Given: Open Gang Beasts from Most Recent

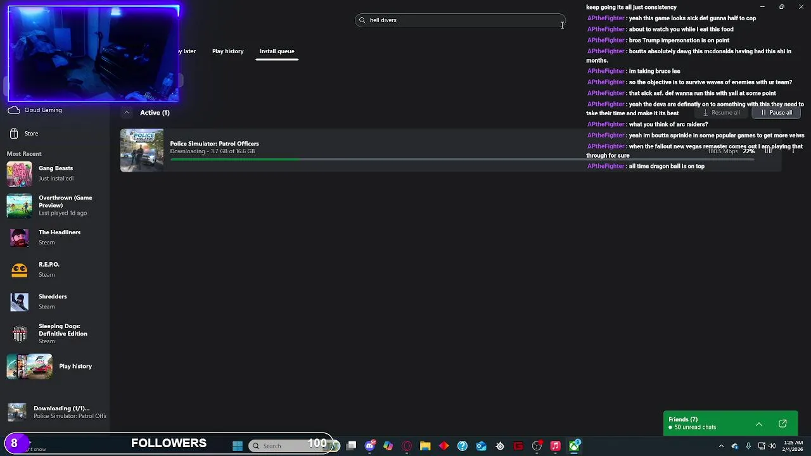Looking at the screenshot, I should coord(56,174).
